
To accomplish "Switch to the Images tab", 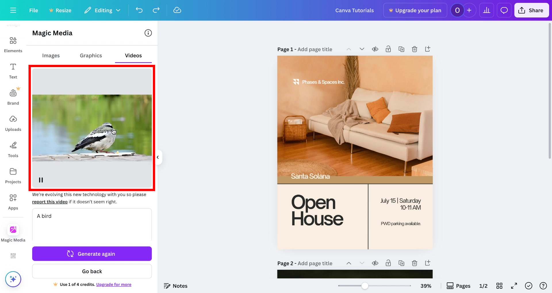I will [x=51, y=55].
